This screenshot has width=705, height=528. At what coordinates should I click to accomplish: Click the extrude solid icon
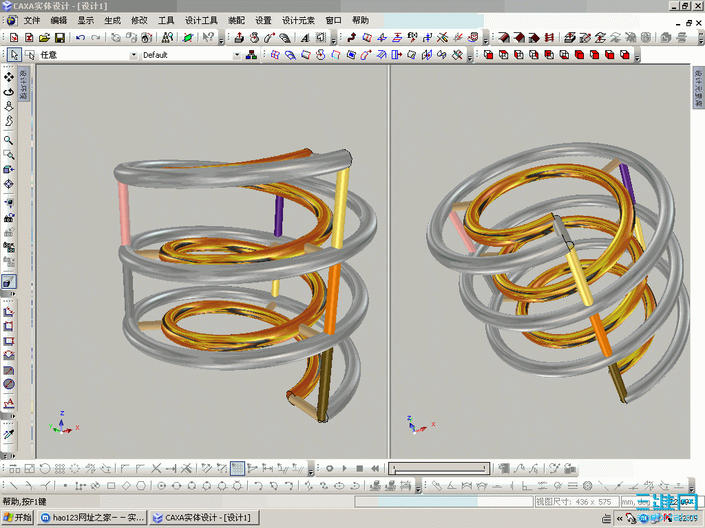(239, 38)
